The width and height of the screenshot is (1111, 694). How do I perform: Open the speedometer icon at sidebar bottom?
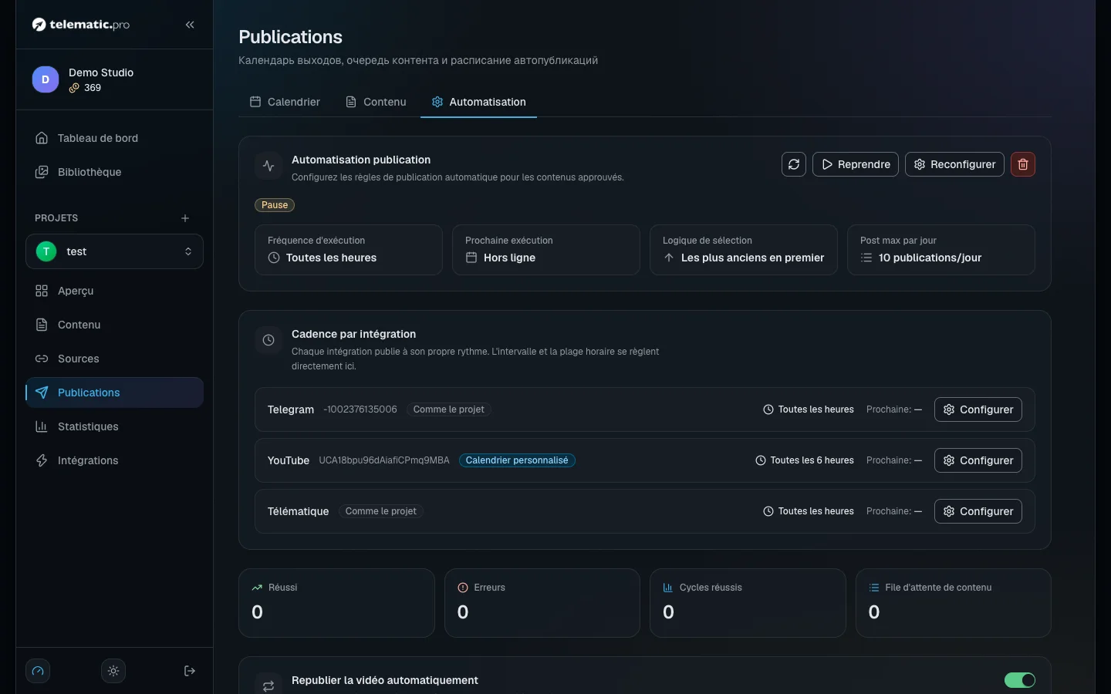point(38,671)
